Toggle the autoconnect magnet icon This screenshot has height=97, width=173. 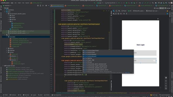pyautogui.click(x=118, y=14)
